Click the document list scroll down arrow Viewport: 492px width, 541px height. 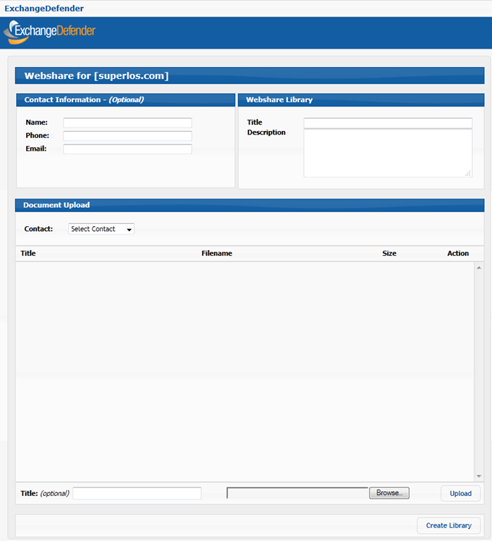[x=479, y=476]
